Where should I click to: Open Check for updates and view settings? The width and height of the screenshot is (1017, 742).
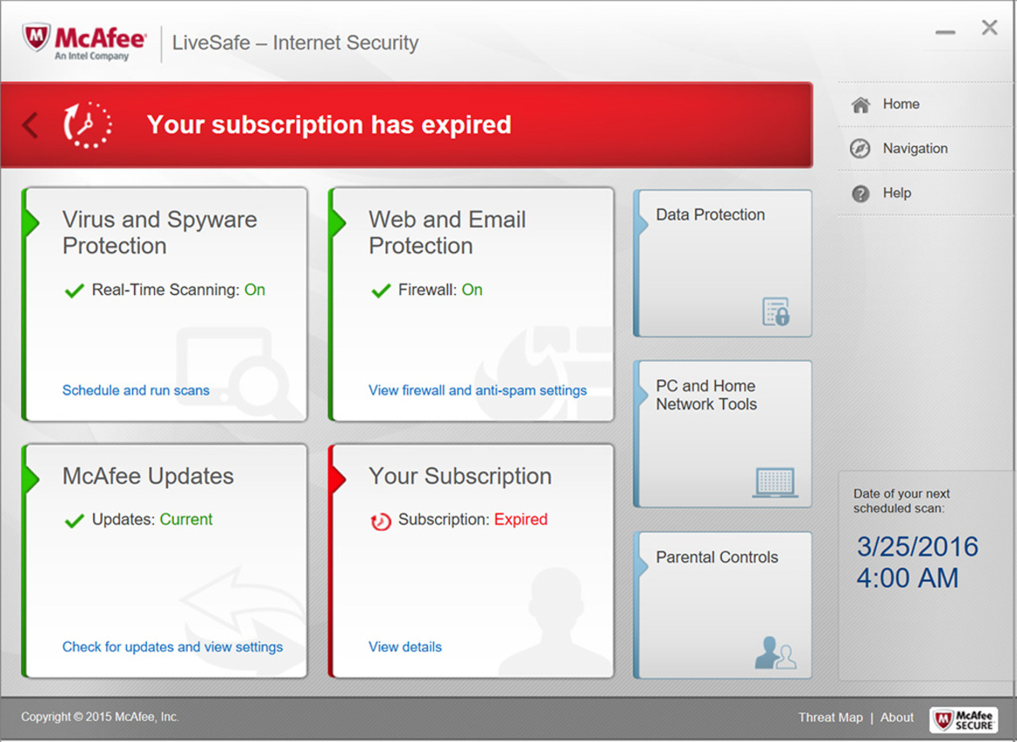(x=172, y=646)
